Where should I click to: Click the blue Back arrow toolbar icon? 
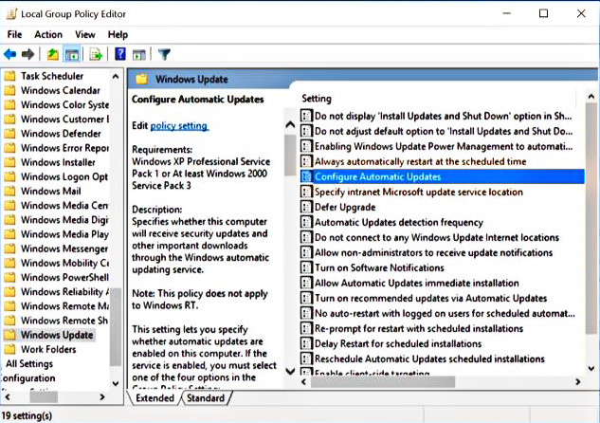[x=9, y=54]
